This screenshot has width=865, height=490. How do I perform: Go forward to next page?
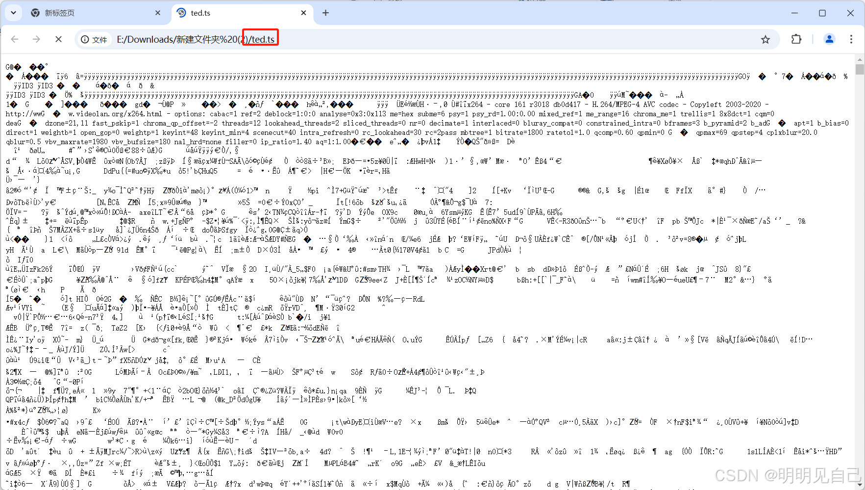36,39
